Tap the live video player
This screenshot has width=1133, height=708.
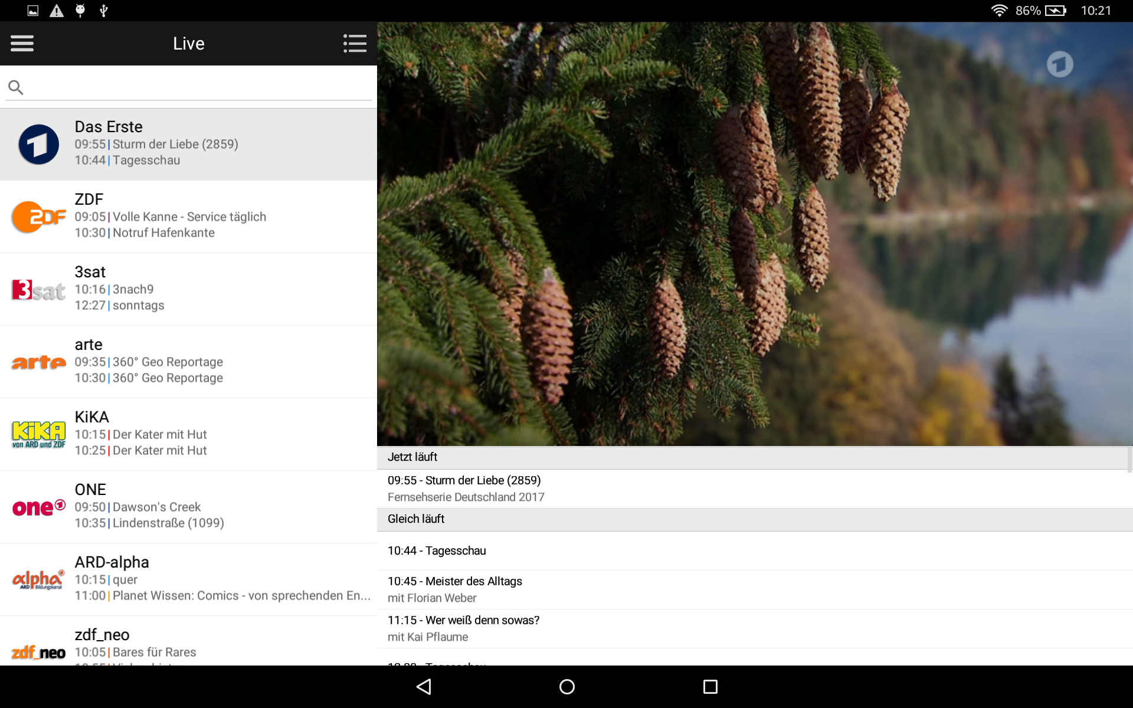754,234
